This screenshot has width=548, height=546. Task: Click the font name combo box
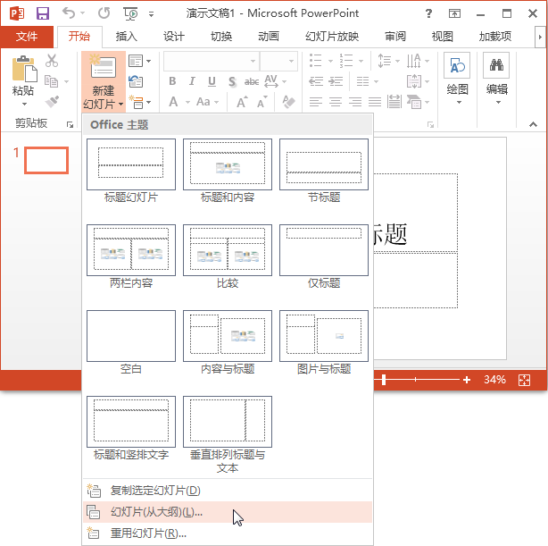[212, 62]
